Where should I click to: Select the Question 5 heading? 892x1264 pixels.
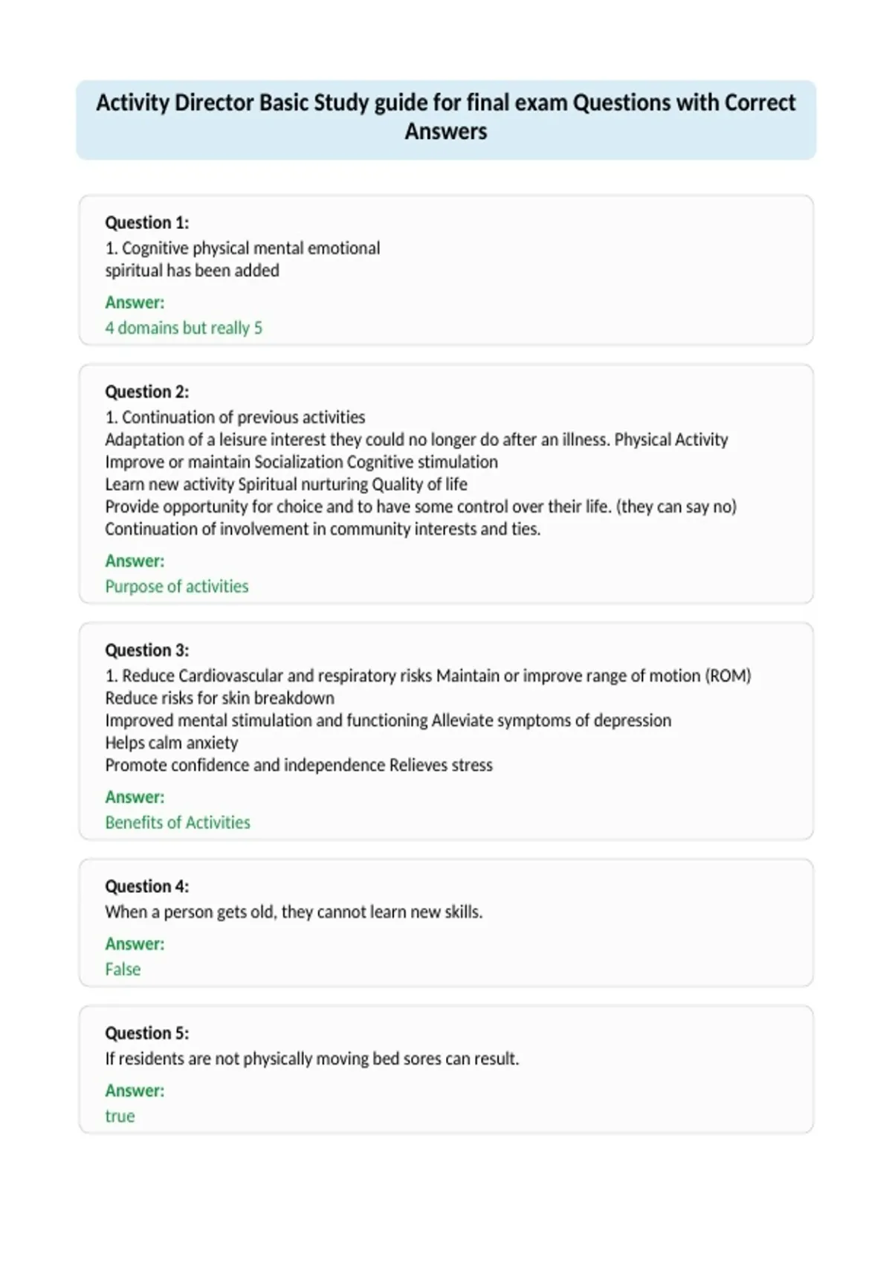[x=147, y=1033]
